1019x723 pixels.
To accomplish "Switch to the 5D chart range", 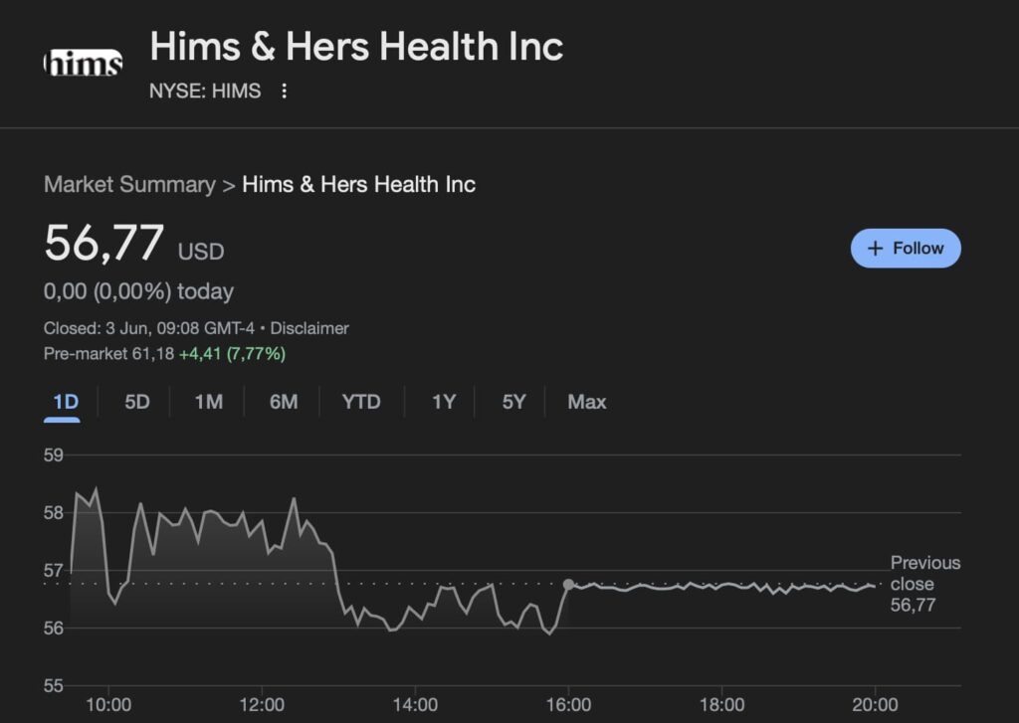I will point(137,402).
